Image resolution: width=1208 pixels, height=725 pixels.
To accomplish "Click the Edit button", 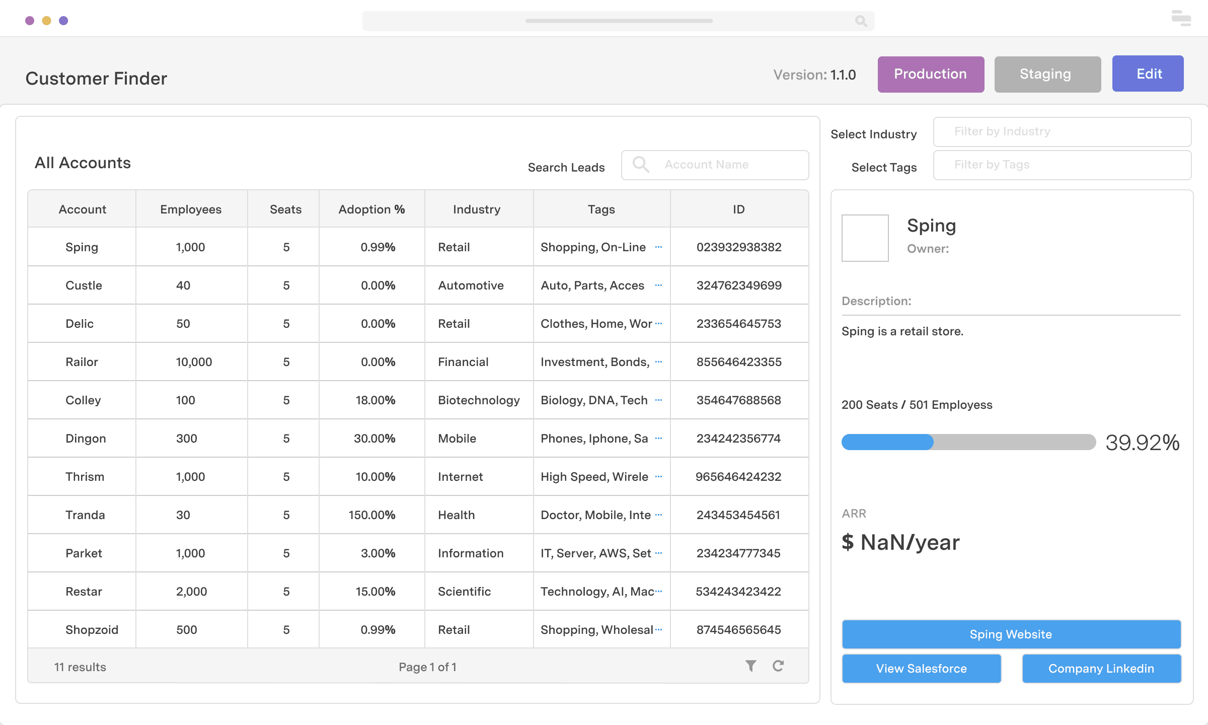I will coord(1148,74).
